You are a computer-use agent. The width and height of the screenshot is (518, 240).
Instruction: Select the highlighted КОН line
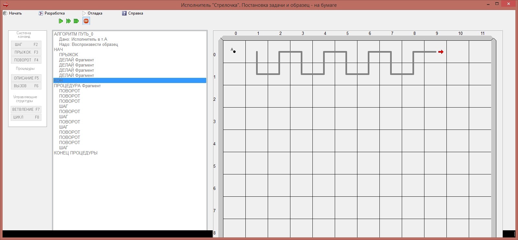pos(130,80)
